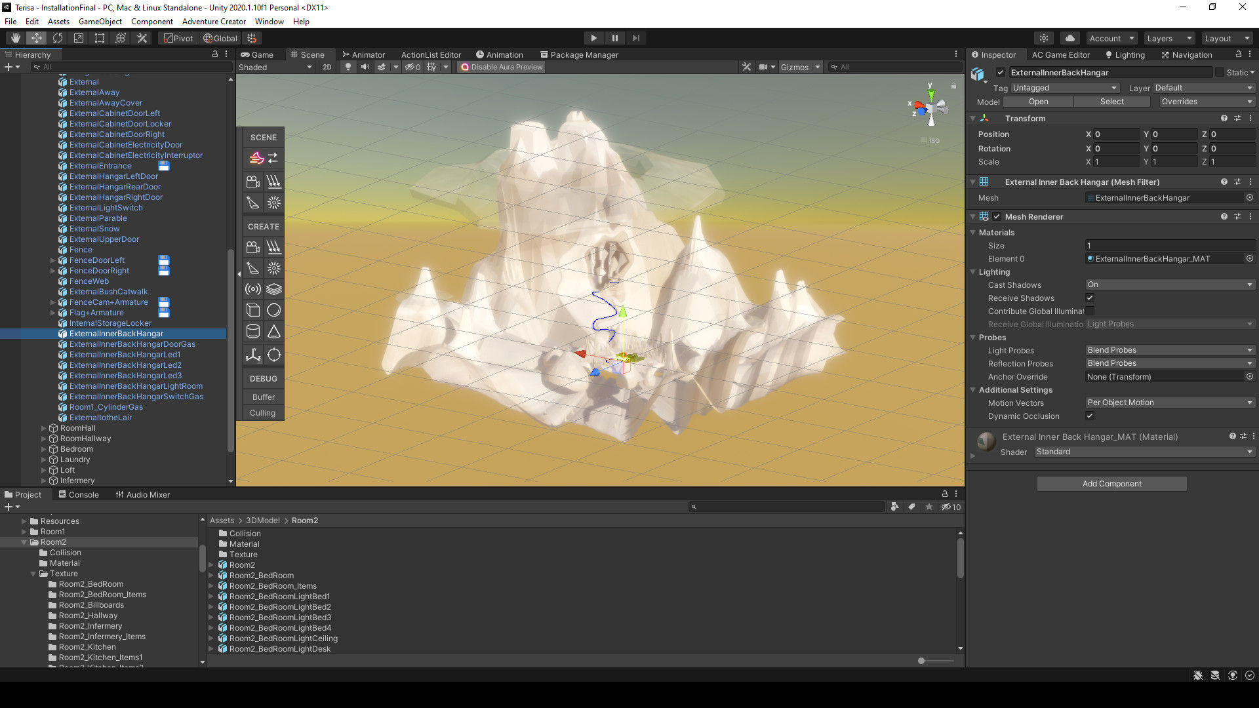Expand the RoomHall hierarchy item
Screen dimensions: 1259x708
click(x=44, y=428)
